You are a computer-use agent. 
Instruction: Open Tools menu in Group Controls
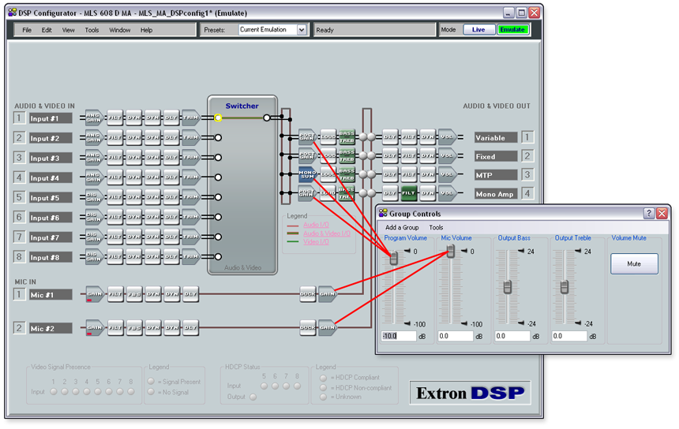point(436,227)
